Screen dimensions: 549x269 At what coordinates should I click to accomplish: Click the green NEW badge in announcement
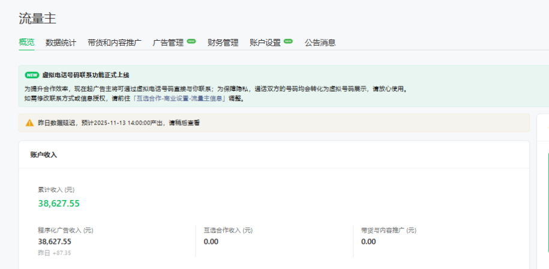click(32, 75)
